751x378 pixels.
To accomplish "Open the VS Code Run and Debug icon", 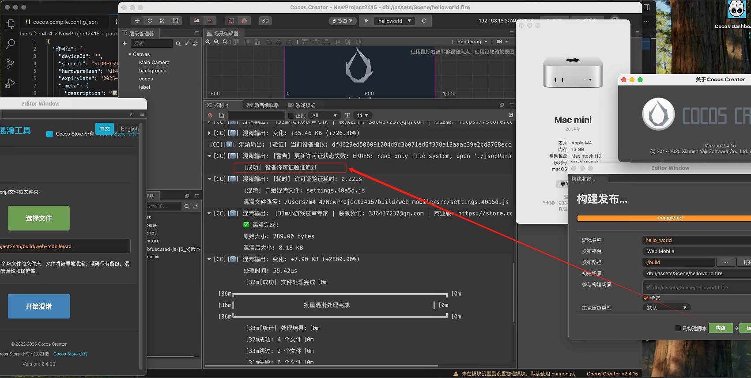I will pyautogui.click(x=10, y=83).
